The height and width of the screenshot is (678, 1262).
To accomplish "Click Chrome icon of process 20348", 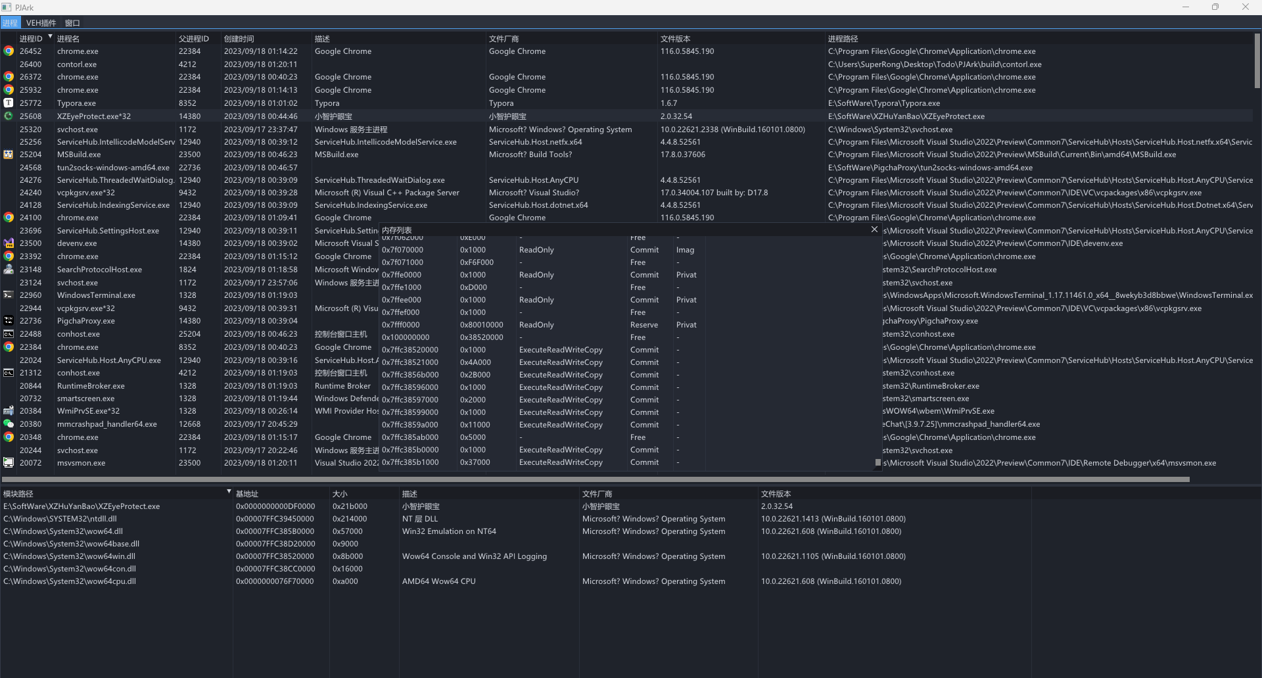I will [x=9, y=437].
